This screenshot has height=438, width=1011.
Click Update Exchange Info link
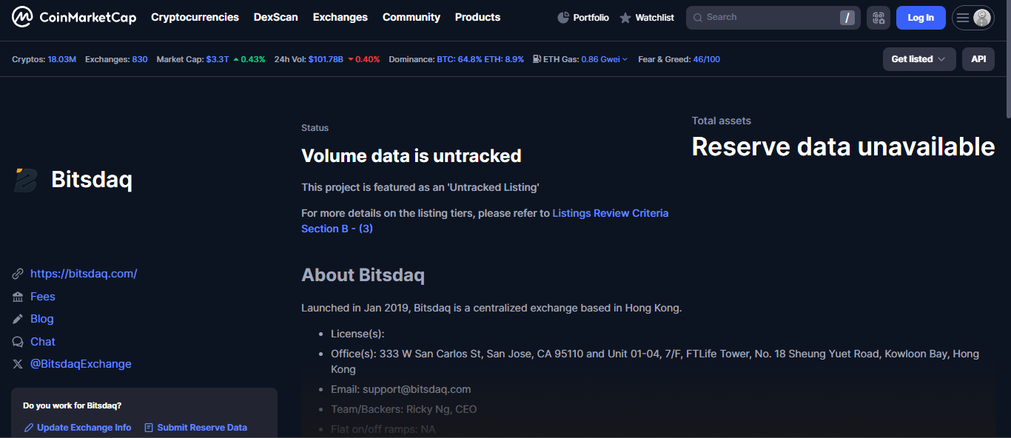point(84,428)
